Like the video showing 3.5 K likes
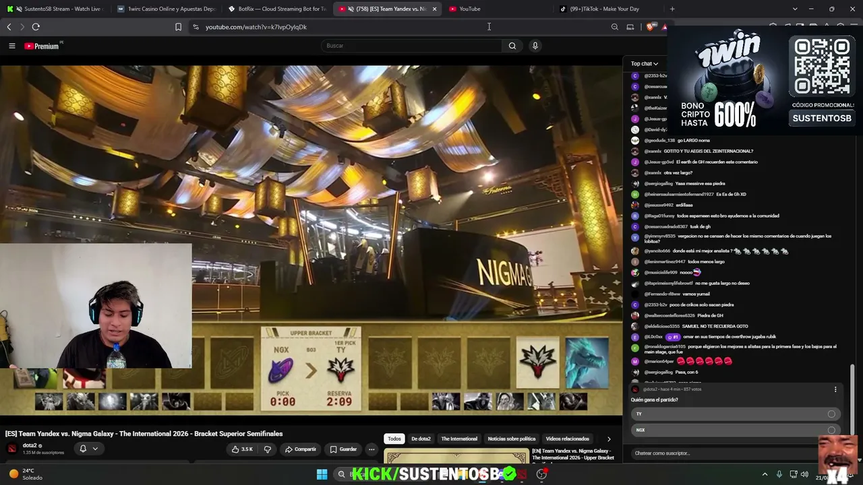The height and width of the screenshot is (485, 863). pyautogui.click(x=242, y=449)
